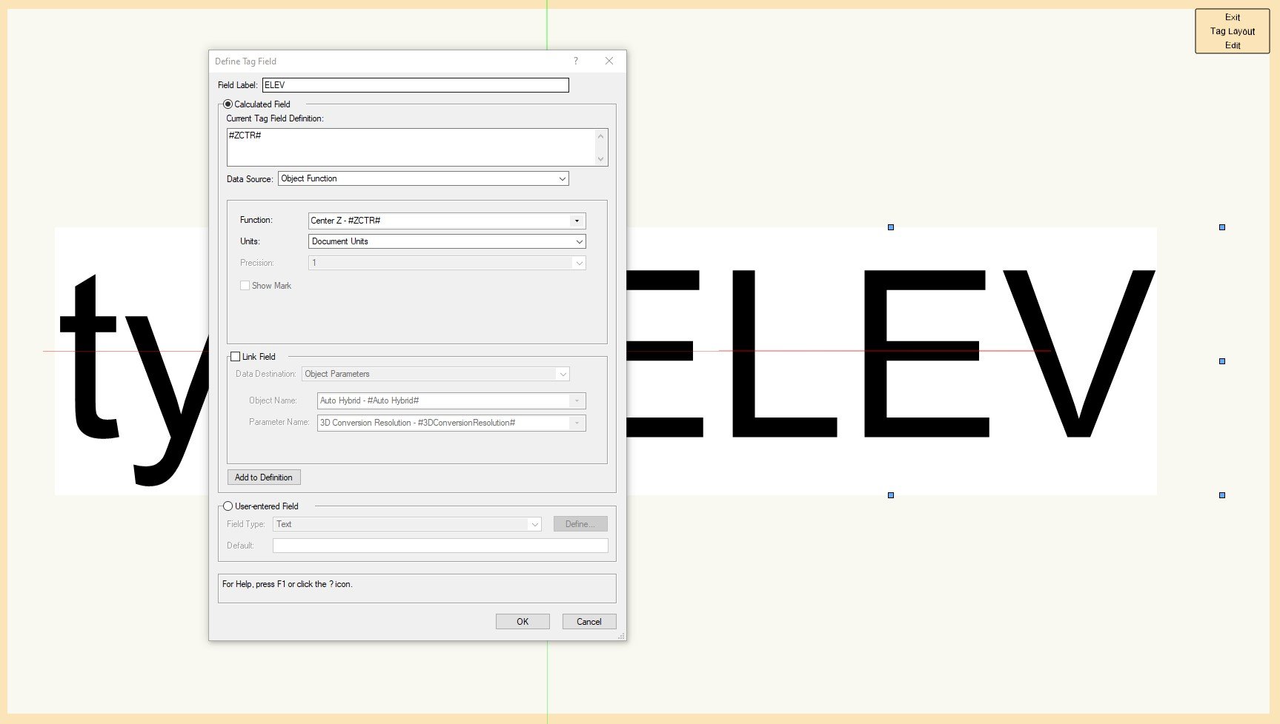Open the Function dropdown showing Center Z
The height and width of the screenshot is (724, 1280).
tap(577, 220)
